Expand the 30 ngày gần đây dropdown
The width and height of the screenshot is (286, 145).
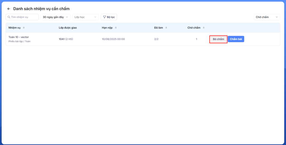[56, 17]
